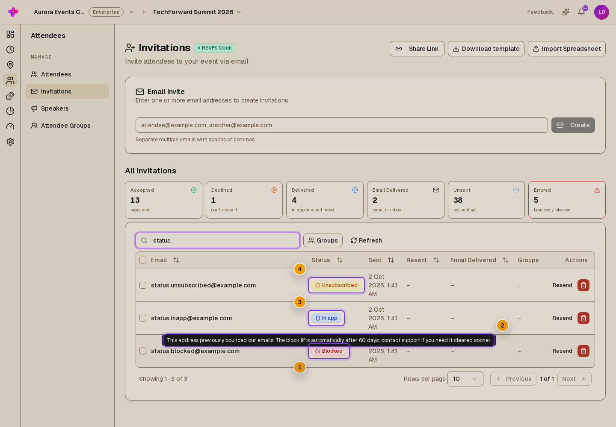616x427 pixels.
Task: Open the Rows per page dropdown
Action: pyautogui.click(x=465, y=379)
